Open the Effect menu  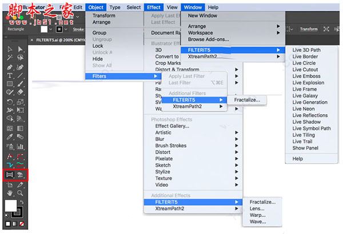click(x=154, y=7)
